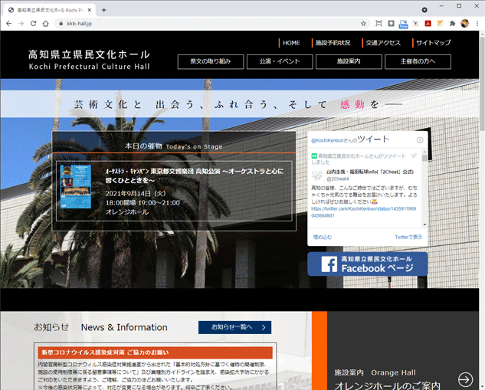Open the browser home icon

(x=46, y=24)
